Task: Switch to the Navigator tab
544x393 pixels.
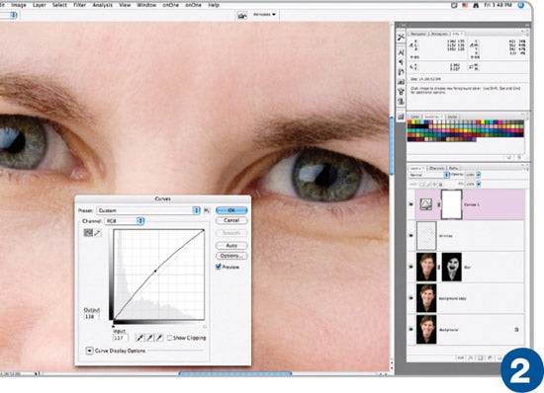Action: [x=418, y=34]
